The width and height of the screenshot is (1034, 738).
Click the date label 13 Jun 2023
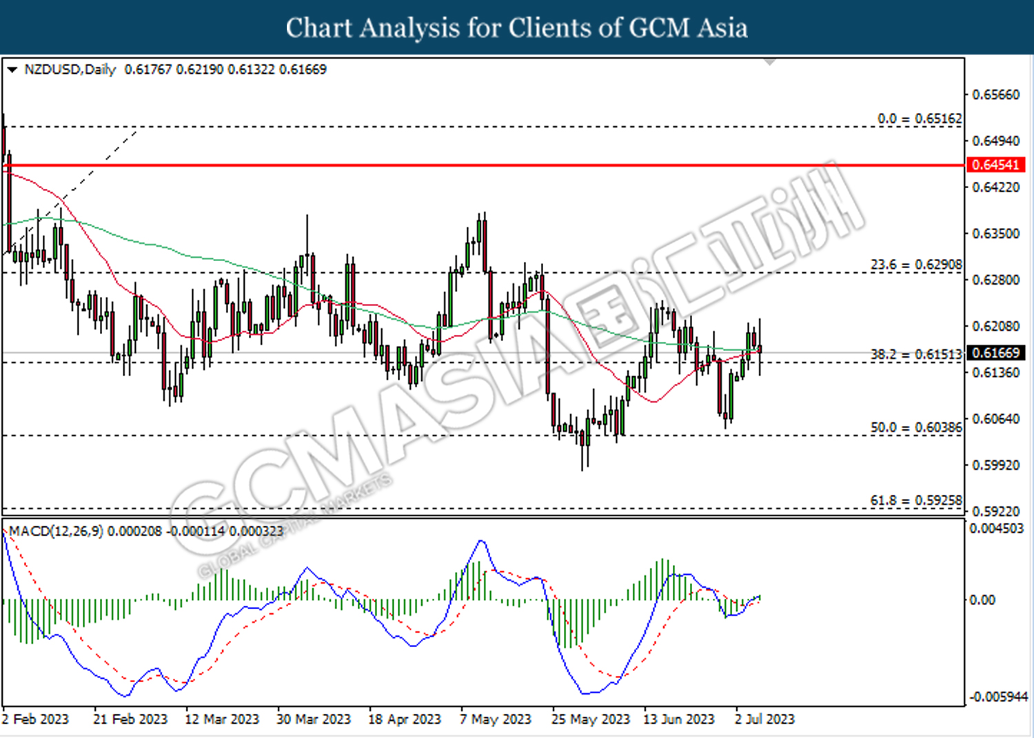[679, 719]
